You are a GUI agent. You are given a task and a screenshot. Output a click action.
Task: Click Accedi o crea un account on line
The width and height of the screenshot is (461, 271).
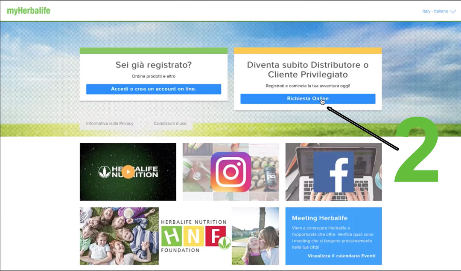pyautogui.click(x=154, y=89)
